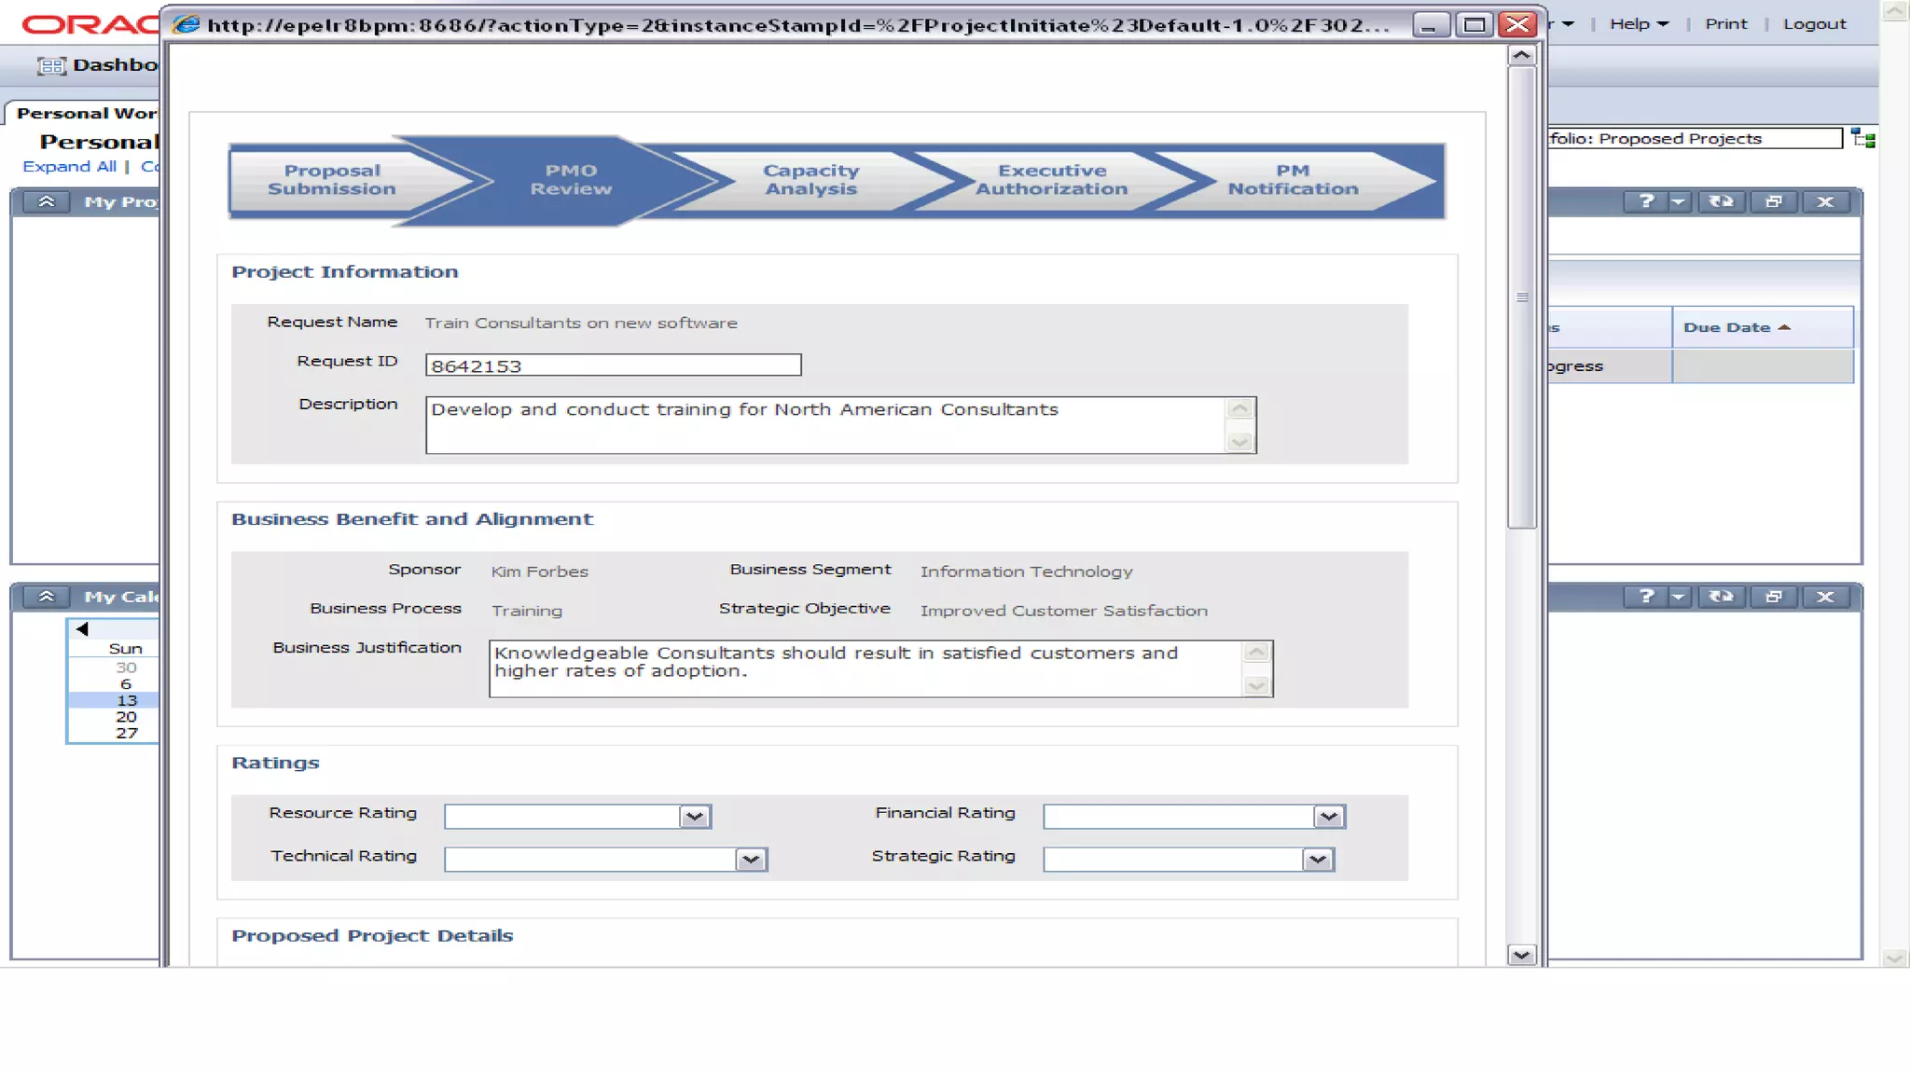Collapse the My Calendar portlet header

click(x=47, y=597)
